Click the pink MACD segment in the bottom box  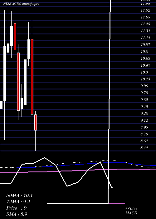point(117,203)
